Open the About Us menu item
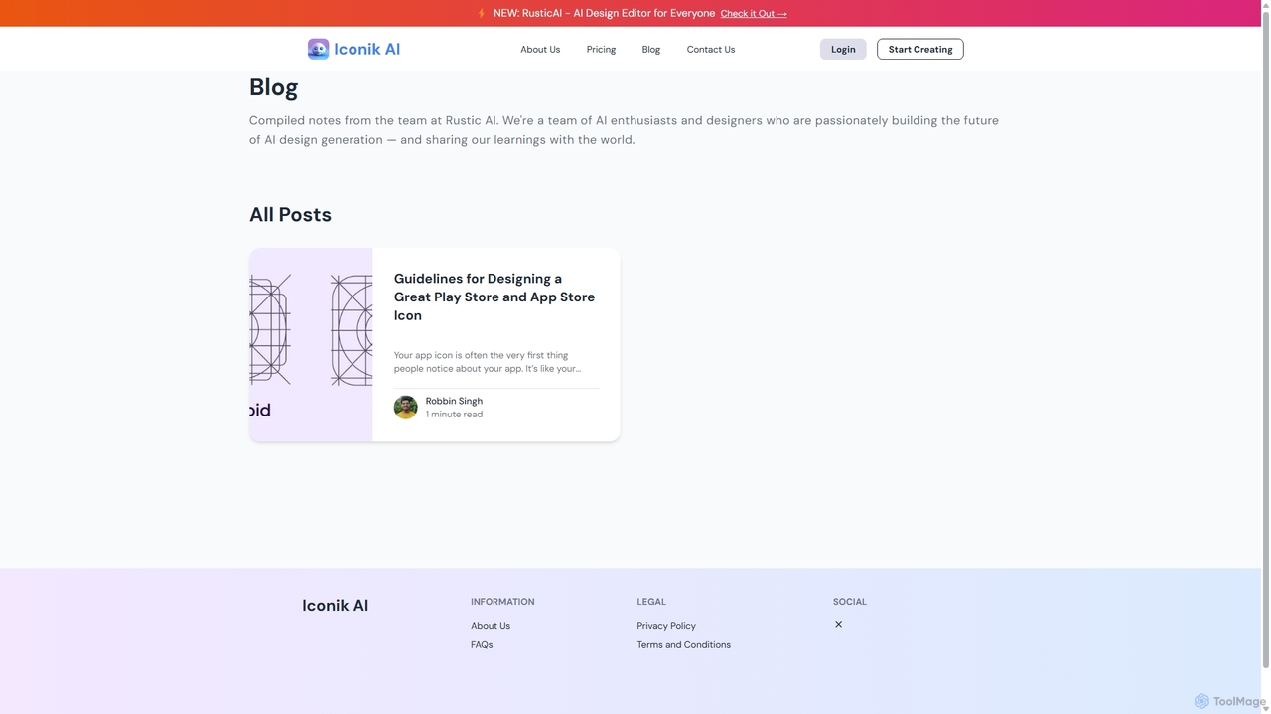 540,49
